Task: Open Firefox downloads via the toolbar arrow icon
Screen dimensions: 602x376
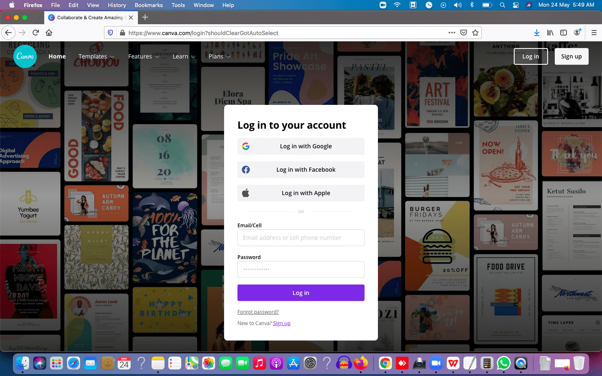Action: [x=536, y=32]
